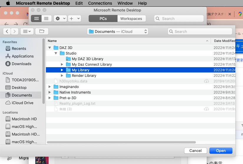Screen dimensions: 243x164
Task: Expand the Imaginando folder
Action: (49, 87)
